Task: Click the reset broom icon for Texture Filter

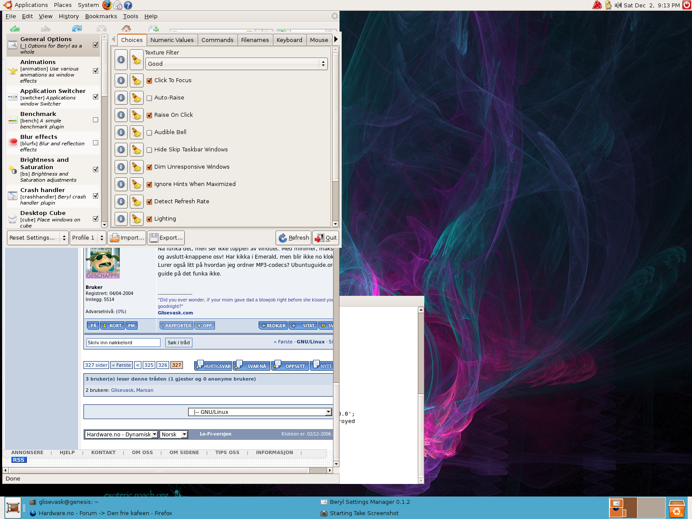Action: tap(137, 60)
